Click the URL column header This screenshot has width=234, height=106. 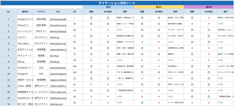click(x=58, y=12)
